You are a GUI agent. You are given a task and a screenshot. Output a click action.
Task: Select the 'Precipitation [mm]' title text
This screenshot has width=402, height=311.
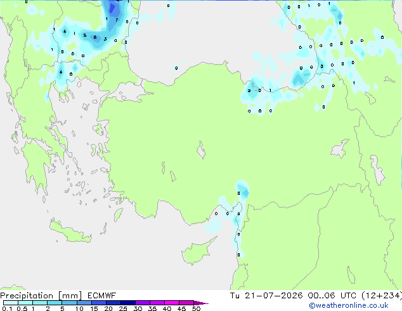click(41, 296)
